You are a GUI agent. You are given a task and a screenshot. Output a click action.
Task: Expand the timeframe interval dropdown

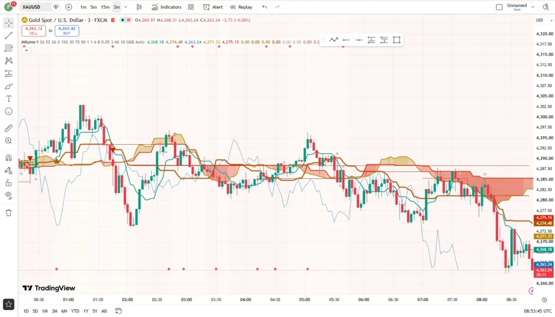point(126,7)
